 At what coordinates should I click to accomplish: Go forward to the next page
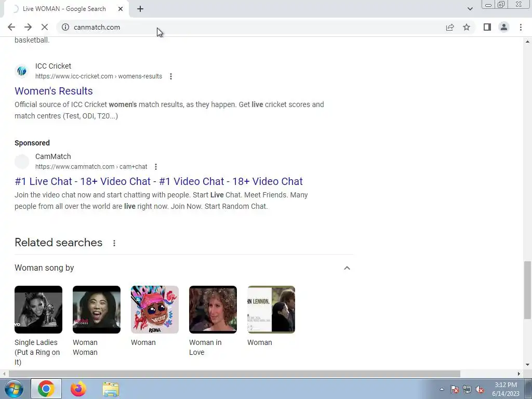click(x=28, y=27)
